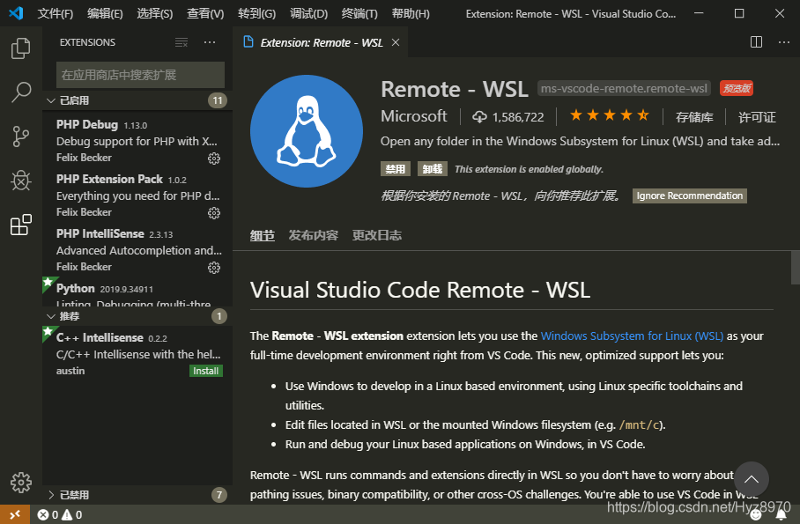This screenshot has width=800, height=524.
Task: Click the enabled count badge 11
Action: coord(218,100)
